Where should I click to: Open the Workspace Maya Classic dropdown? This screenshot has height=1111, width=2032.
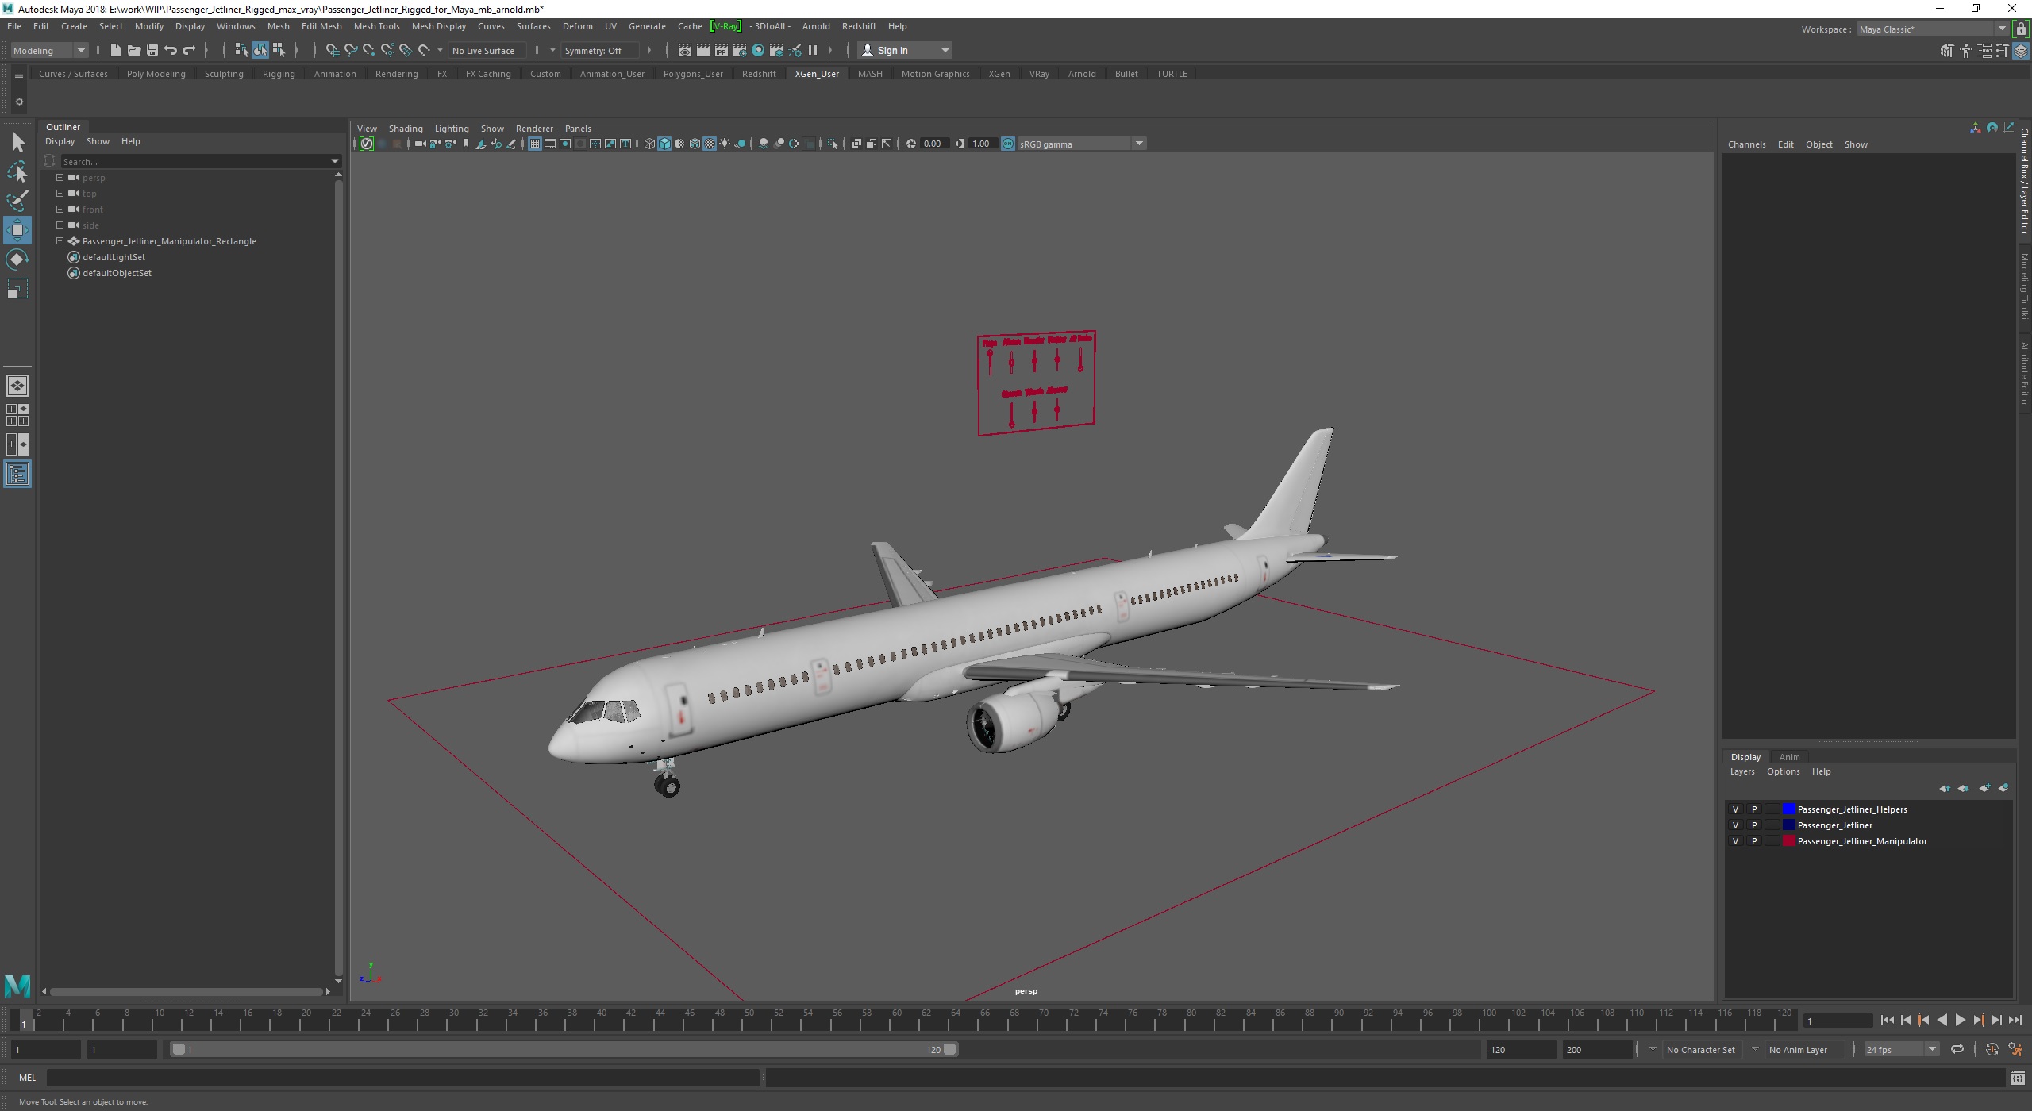tap(1933, 29)
